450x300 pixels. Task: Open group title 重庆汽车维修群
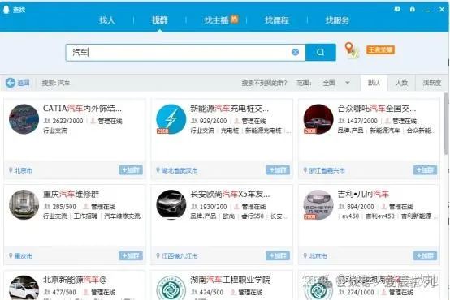click(71, 194)
